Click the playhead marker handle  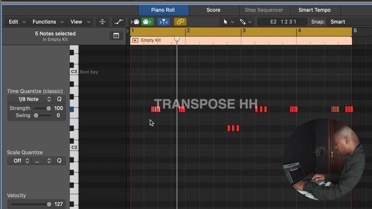click(x=177, y=39)
